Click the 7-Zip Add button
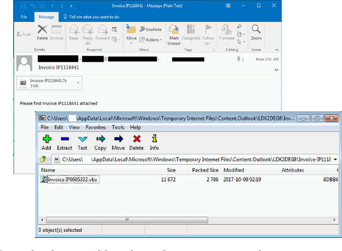The image size is (342, 251). tap(46, 142)
